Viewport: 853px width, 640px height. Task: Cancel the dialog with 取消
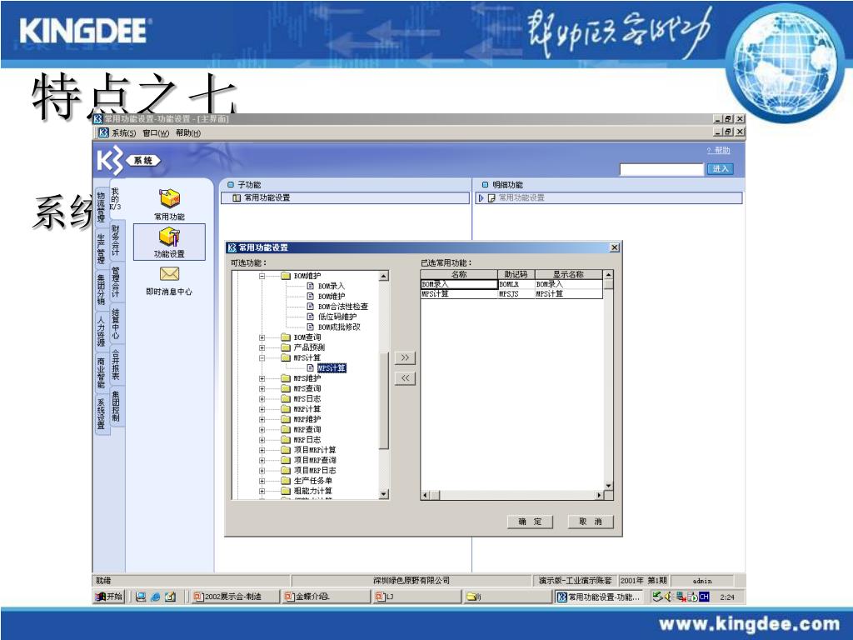591,522
